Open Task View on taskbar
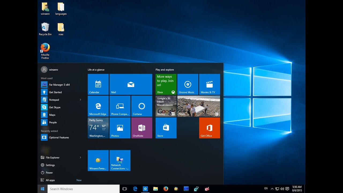 click(125, 189)
